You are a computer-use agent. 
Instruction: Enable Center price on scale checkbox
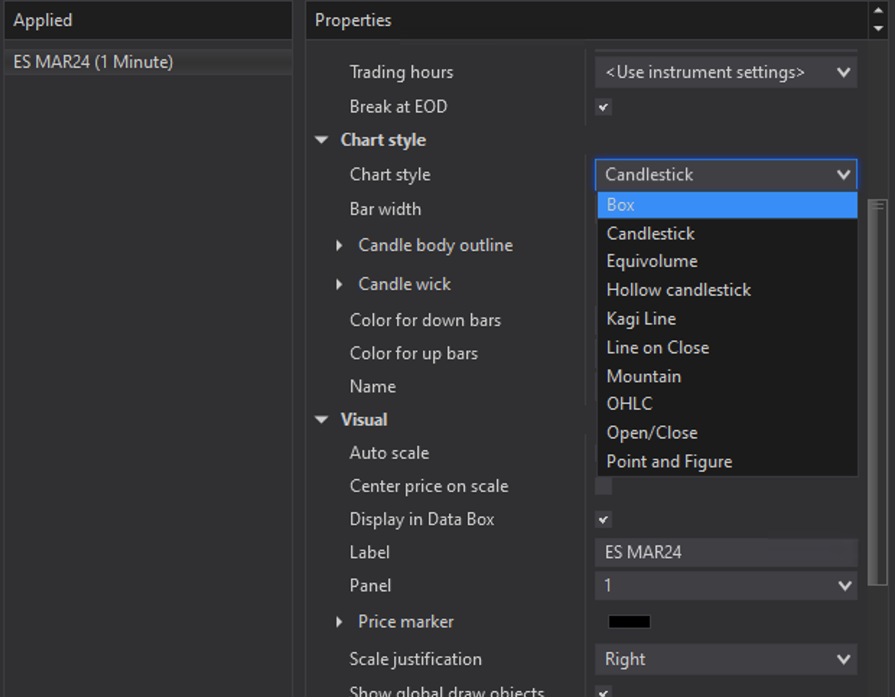pos(603,486)
